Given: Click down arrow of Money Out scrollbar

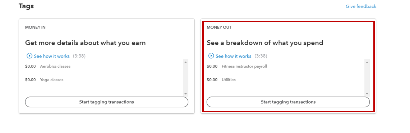Looking at the screenshot, I should coord(367,94).
